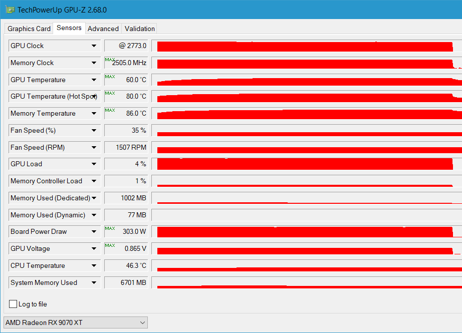This screenshot has height=333, width=462.
Task: Open the AMD Radeon RX 9070 XT selector
Action: coord(76,322)
